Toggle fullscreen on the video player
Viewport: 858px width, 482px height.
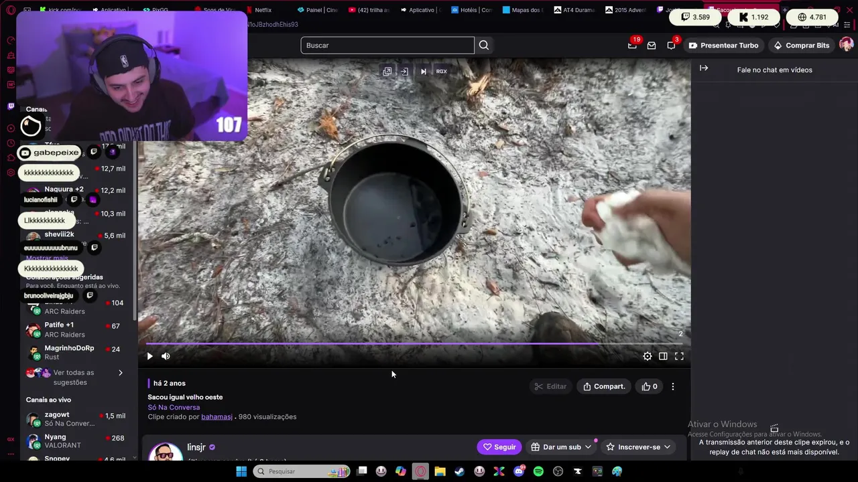tap(679, 356)
